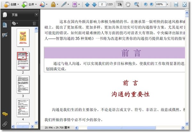Click the page size 20.996 x 29.700 label
This screenshot has height=133, width=192.
click(57, 128)
